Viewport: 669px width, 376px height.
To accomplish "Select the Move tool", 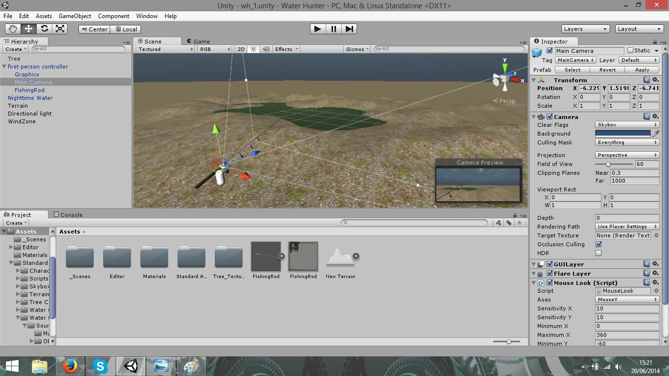I will [29, 29].
